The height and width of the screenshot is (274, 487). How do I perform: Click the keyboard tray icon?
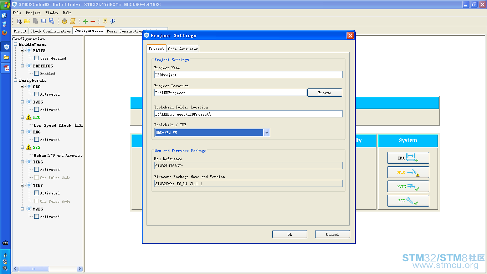pos(5,243)
